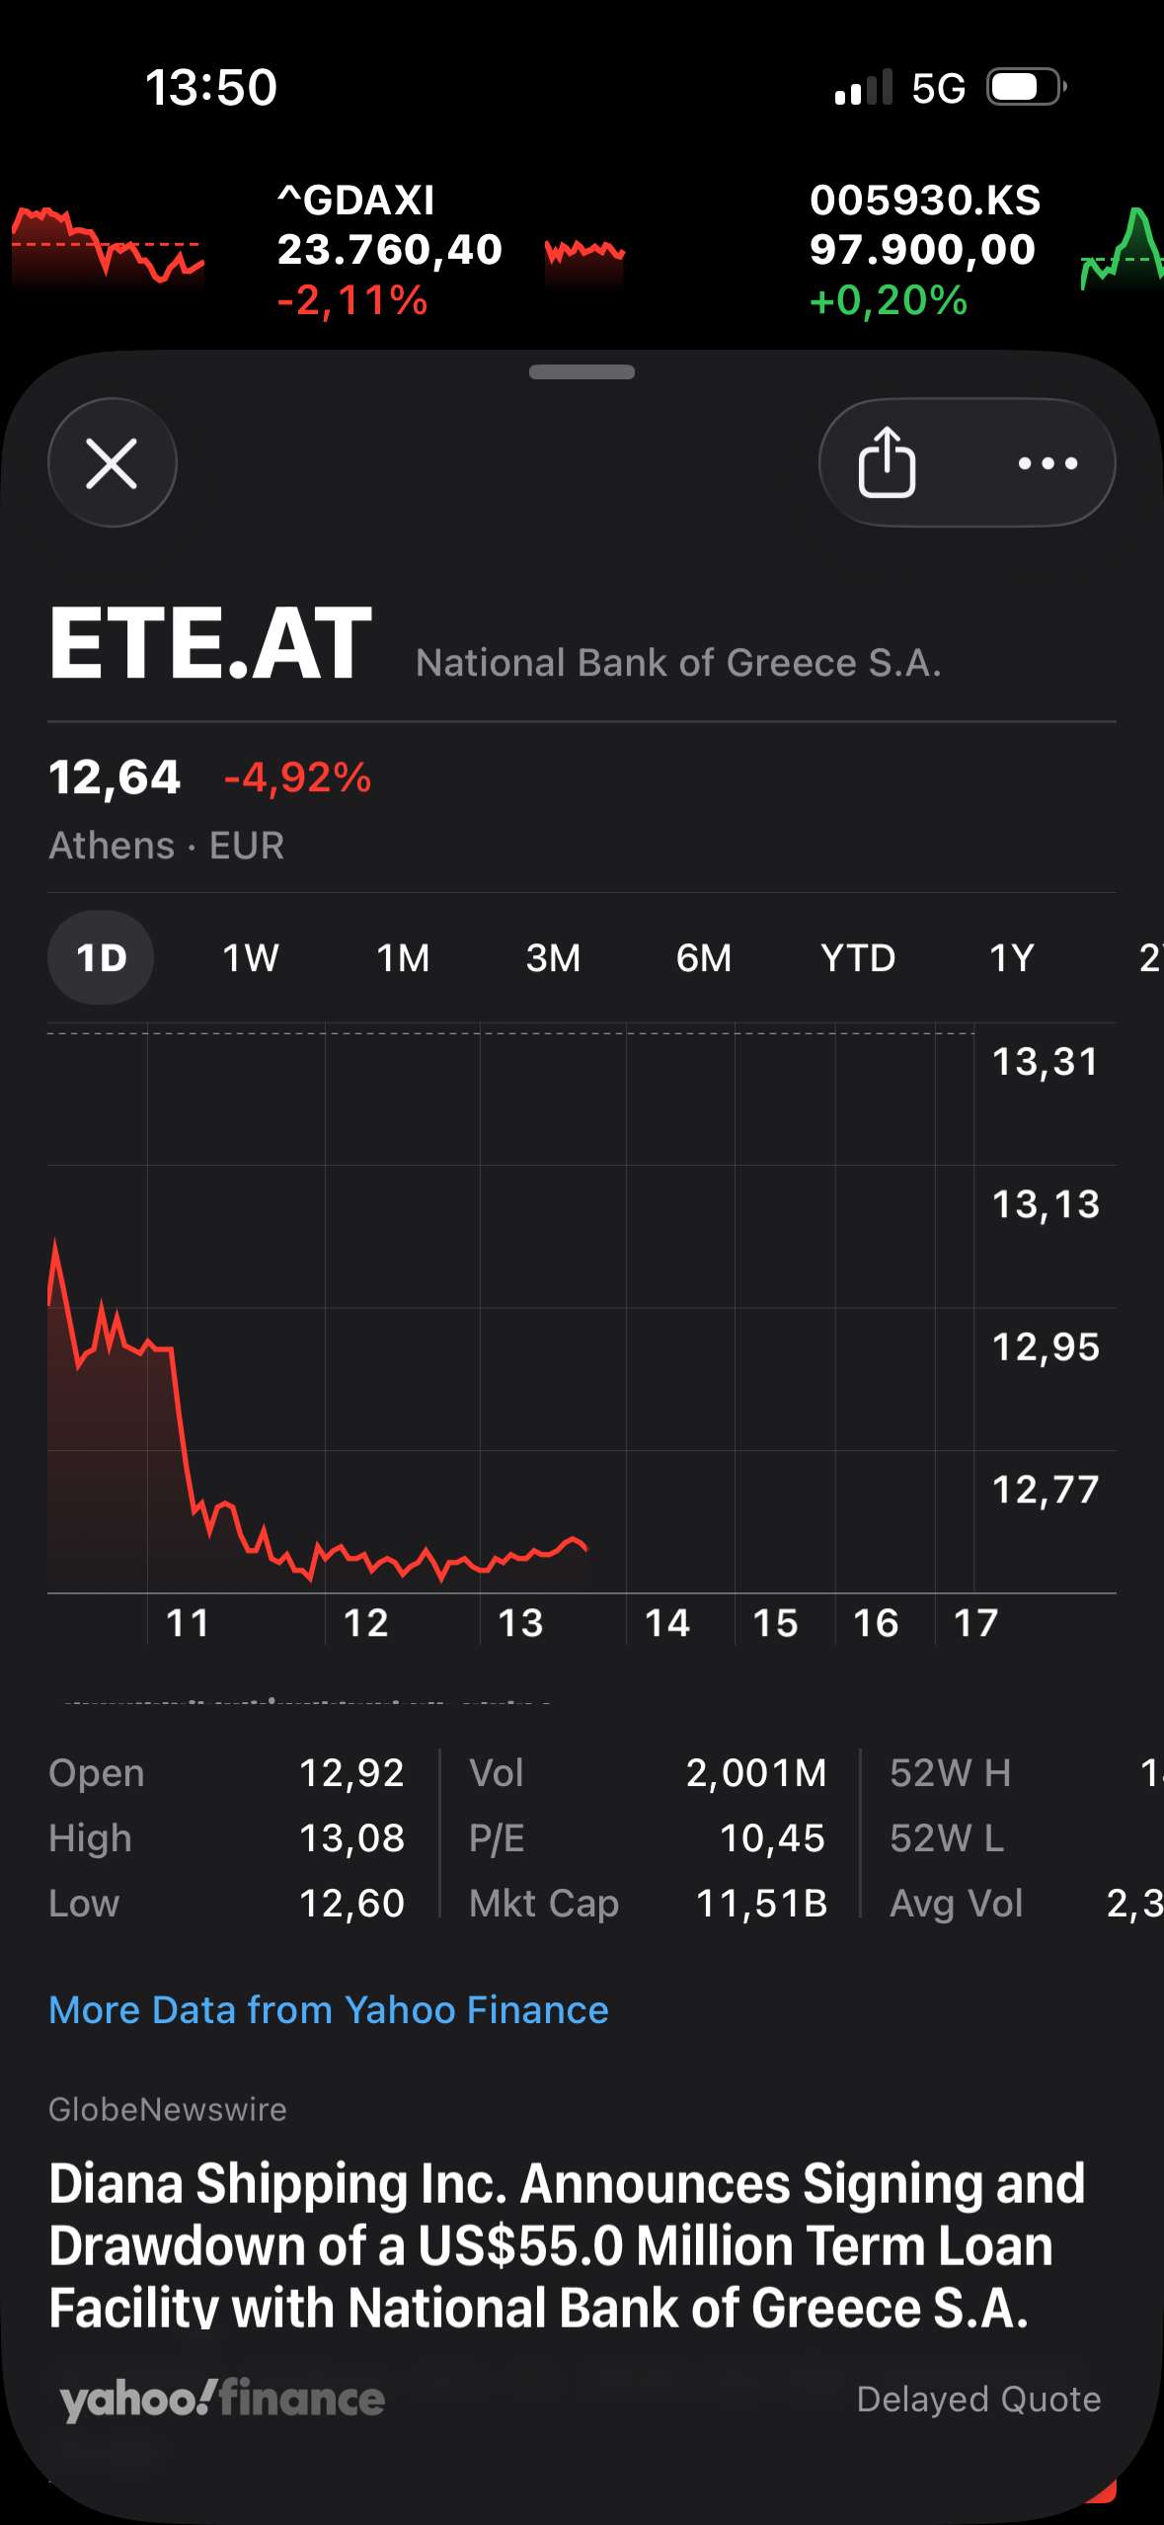Open the Diana Shipping news headline
The image size is (1164, 2525).
click(567, 2244)
